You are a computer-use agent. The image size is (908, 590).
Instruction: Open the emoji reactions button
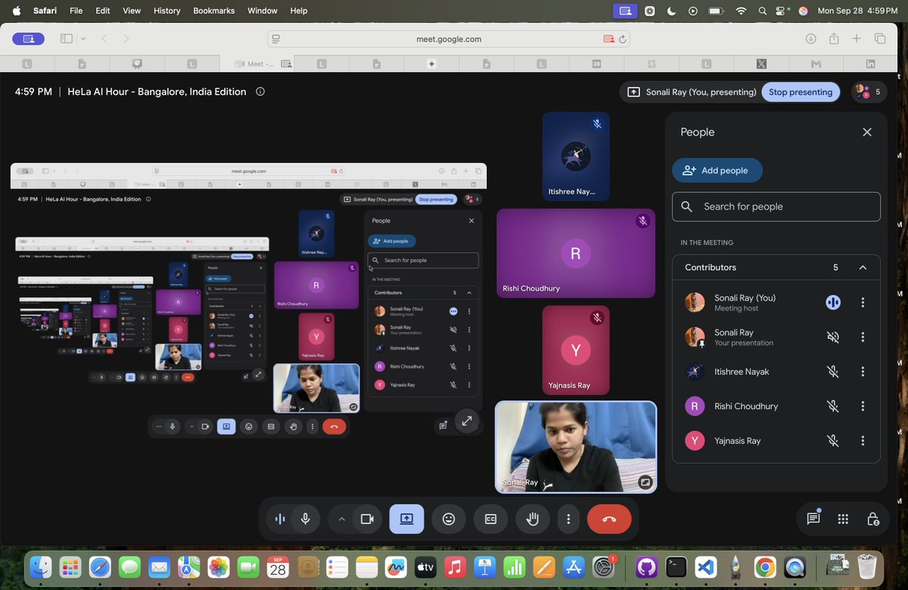pos(449,519)
